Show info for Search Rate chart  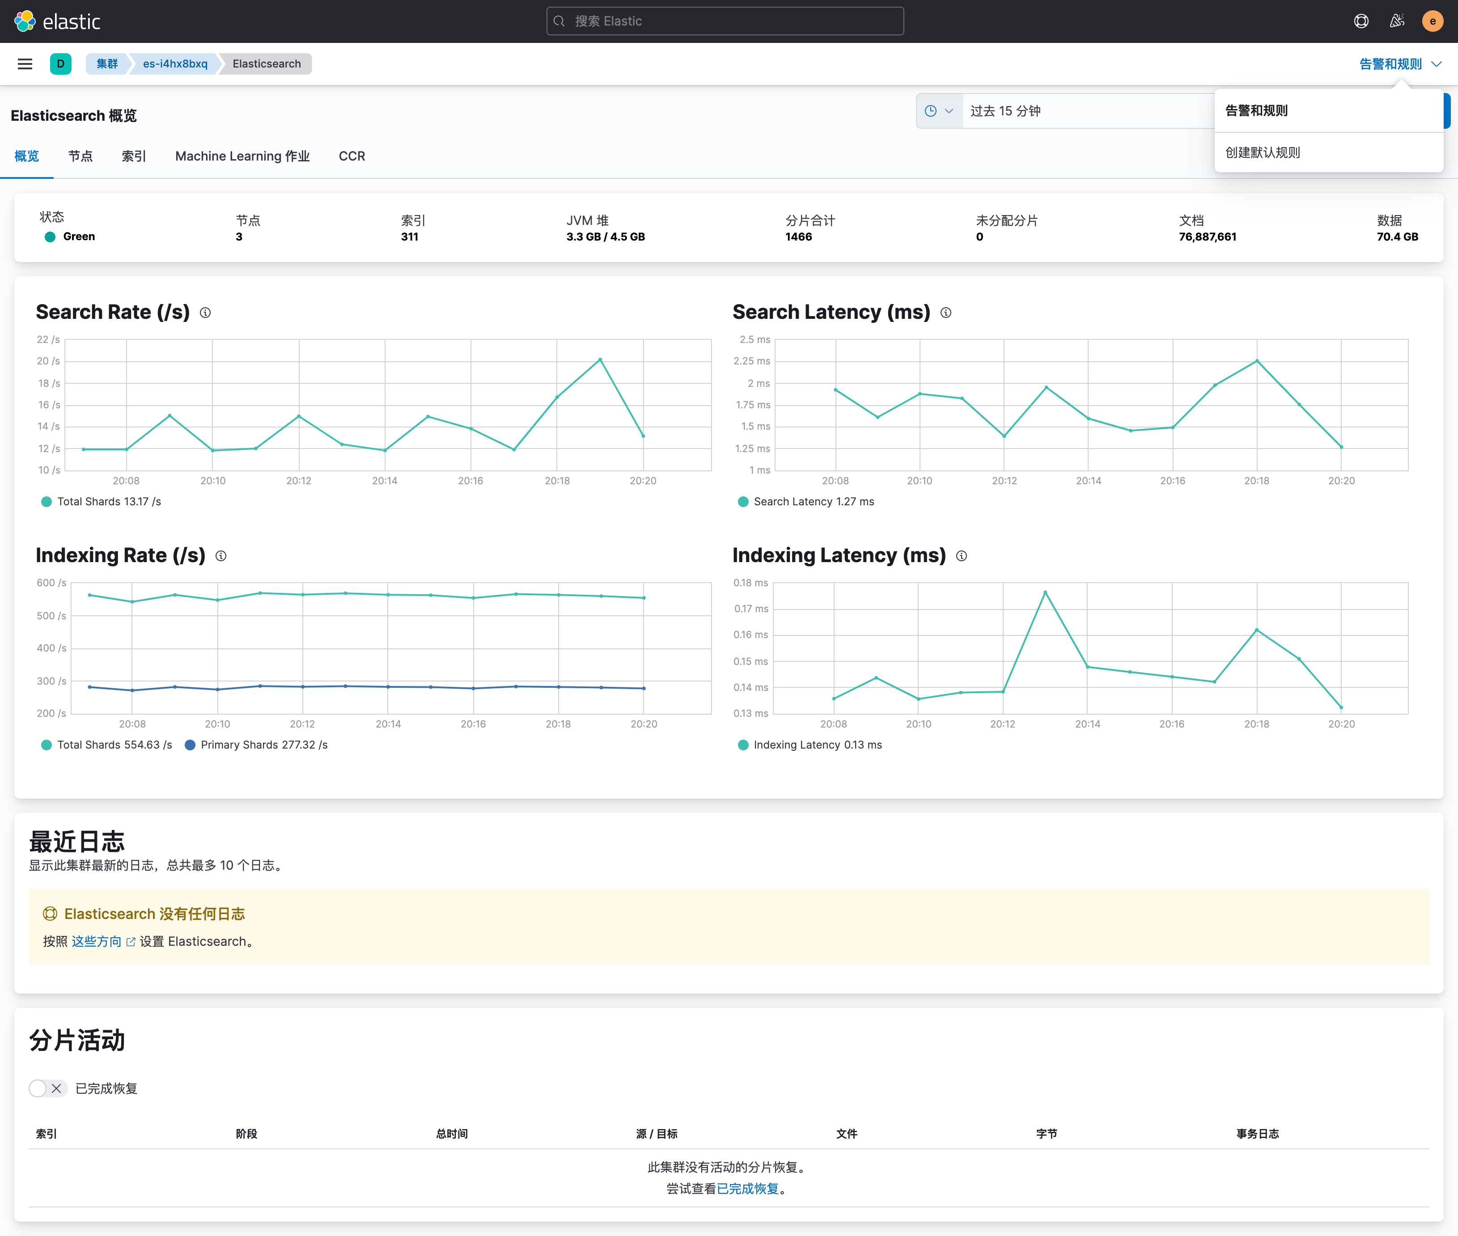click(205, 313)
